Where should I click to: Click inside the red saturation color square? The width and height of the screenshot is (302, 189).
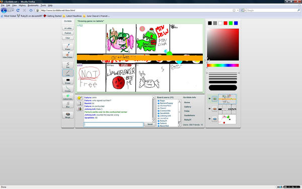tap(223, 44)
